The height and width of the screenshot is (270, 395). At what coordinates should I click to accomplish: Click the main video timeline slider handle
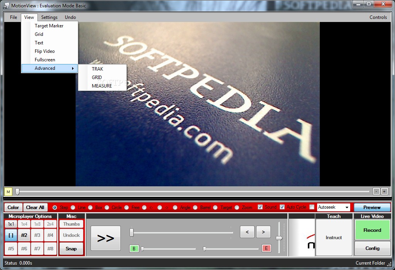[x=17, y=192]
